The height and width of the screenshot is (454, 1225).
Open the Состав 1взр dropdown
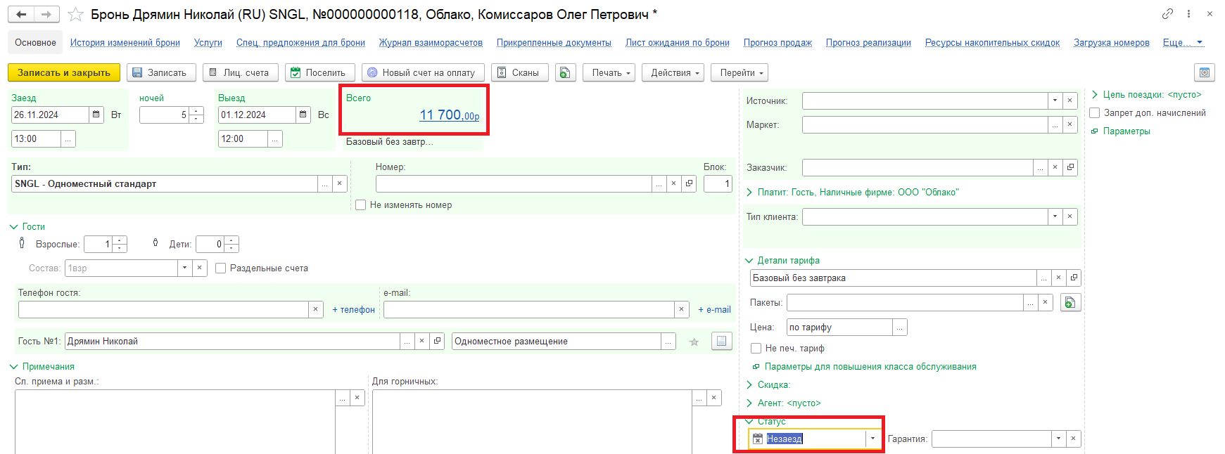click(184, 268)
